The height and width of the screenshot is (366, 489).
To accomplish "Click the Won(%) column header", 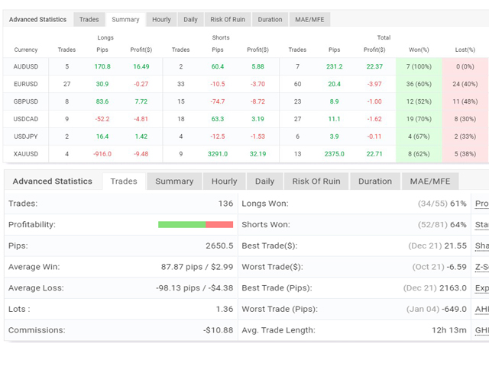I will pyautogui.click(x=419, y=50).
